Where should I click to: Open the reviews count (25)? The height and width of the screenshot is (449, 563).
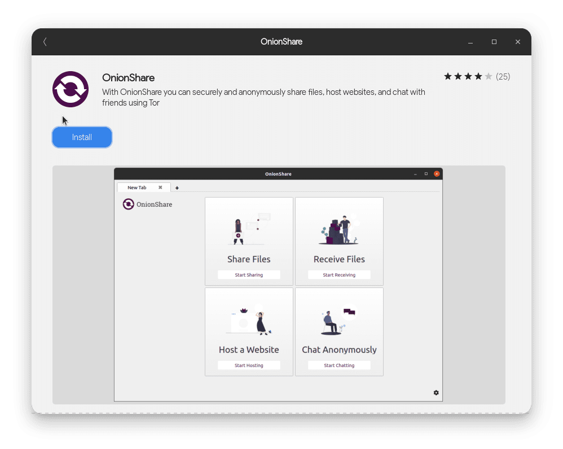pyautogui.click(x=503, y=76)
